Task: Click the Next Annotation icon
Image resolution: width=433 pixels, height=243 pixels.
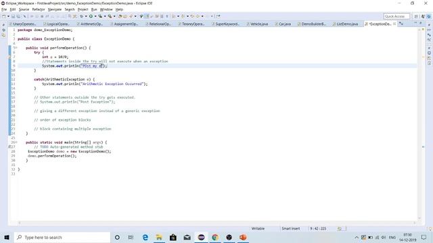Action: pyautogui.click(x=173, y=16)
